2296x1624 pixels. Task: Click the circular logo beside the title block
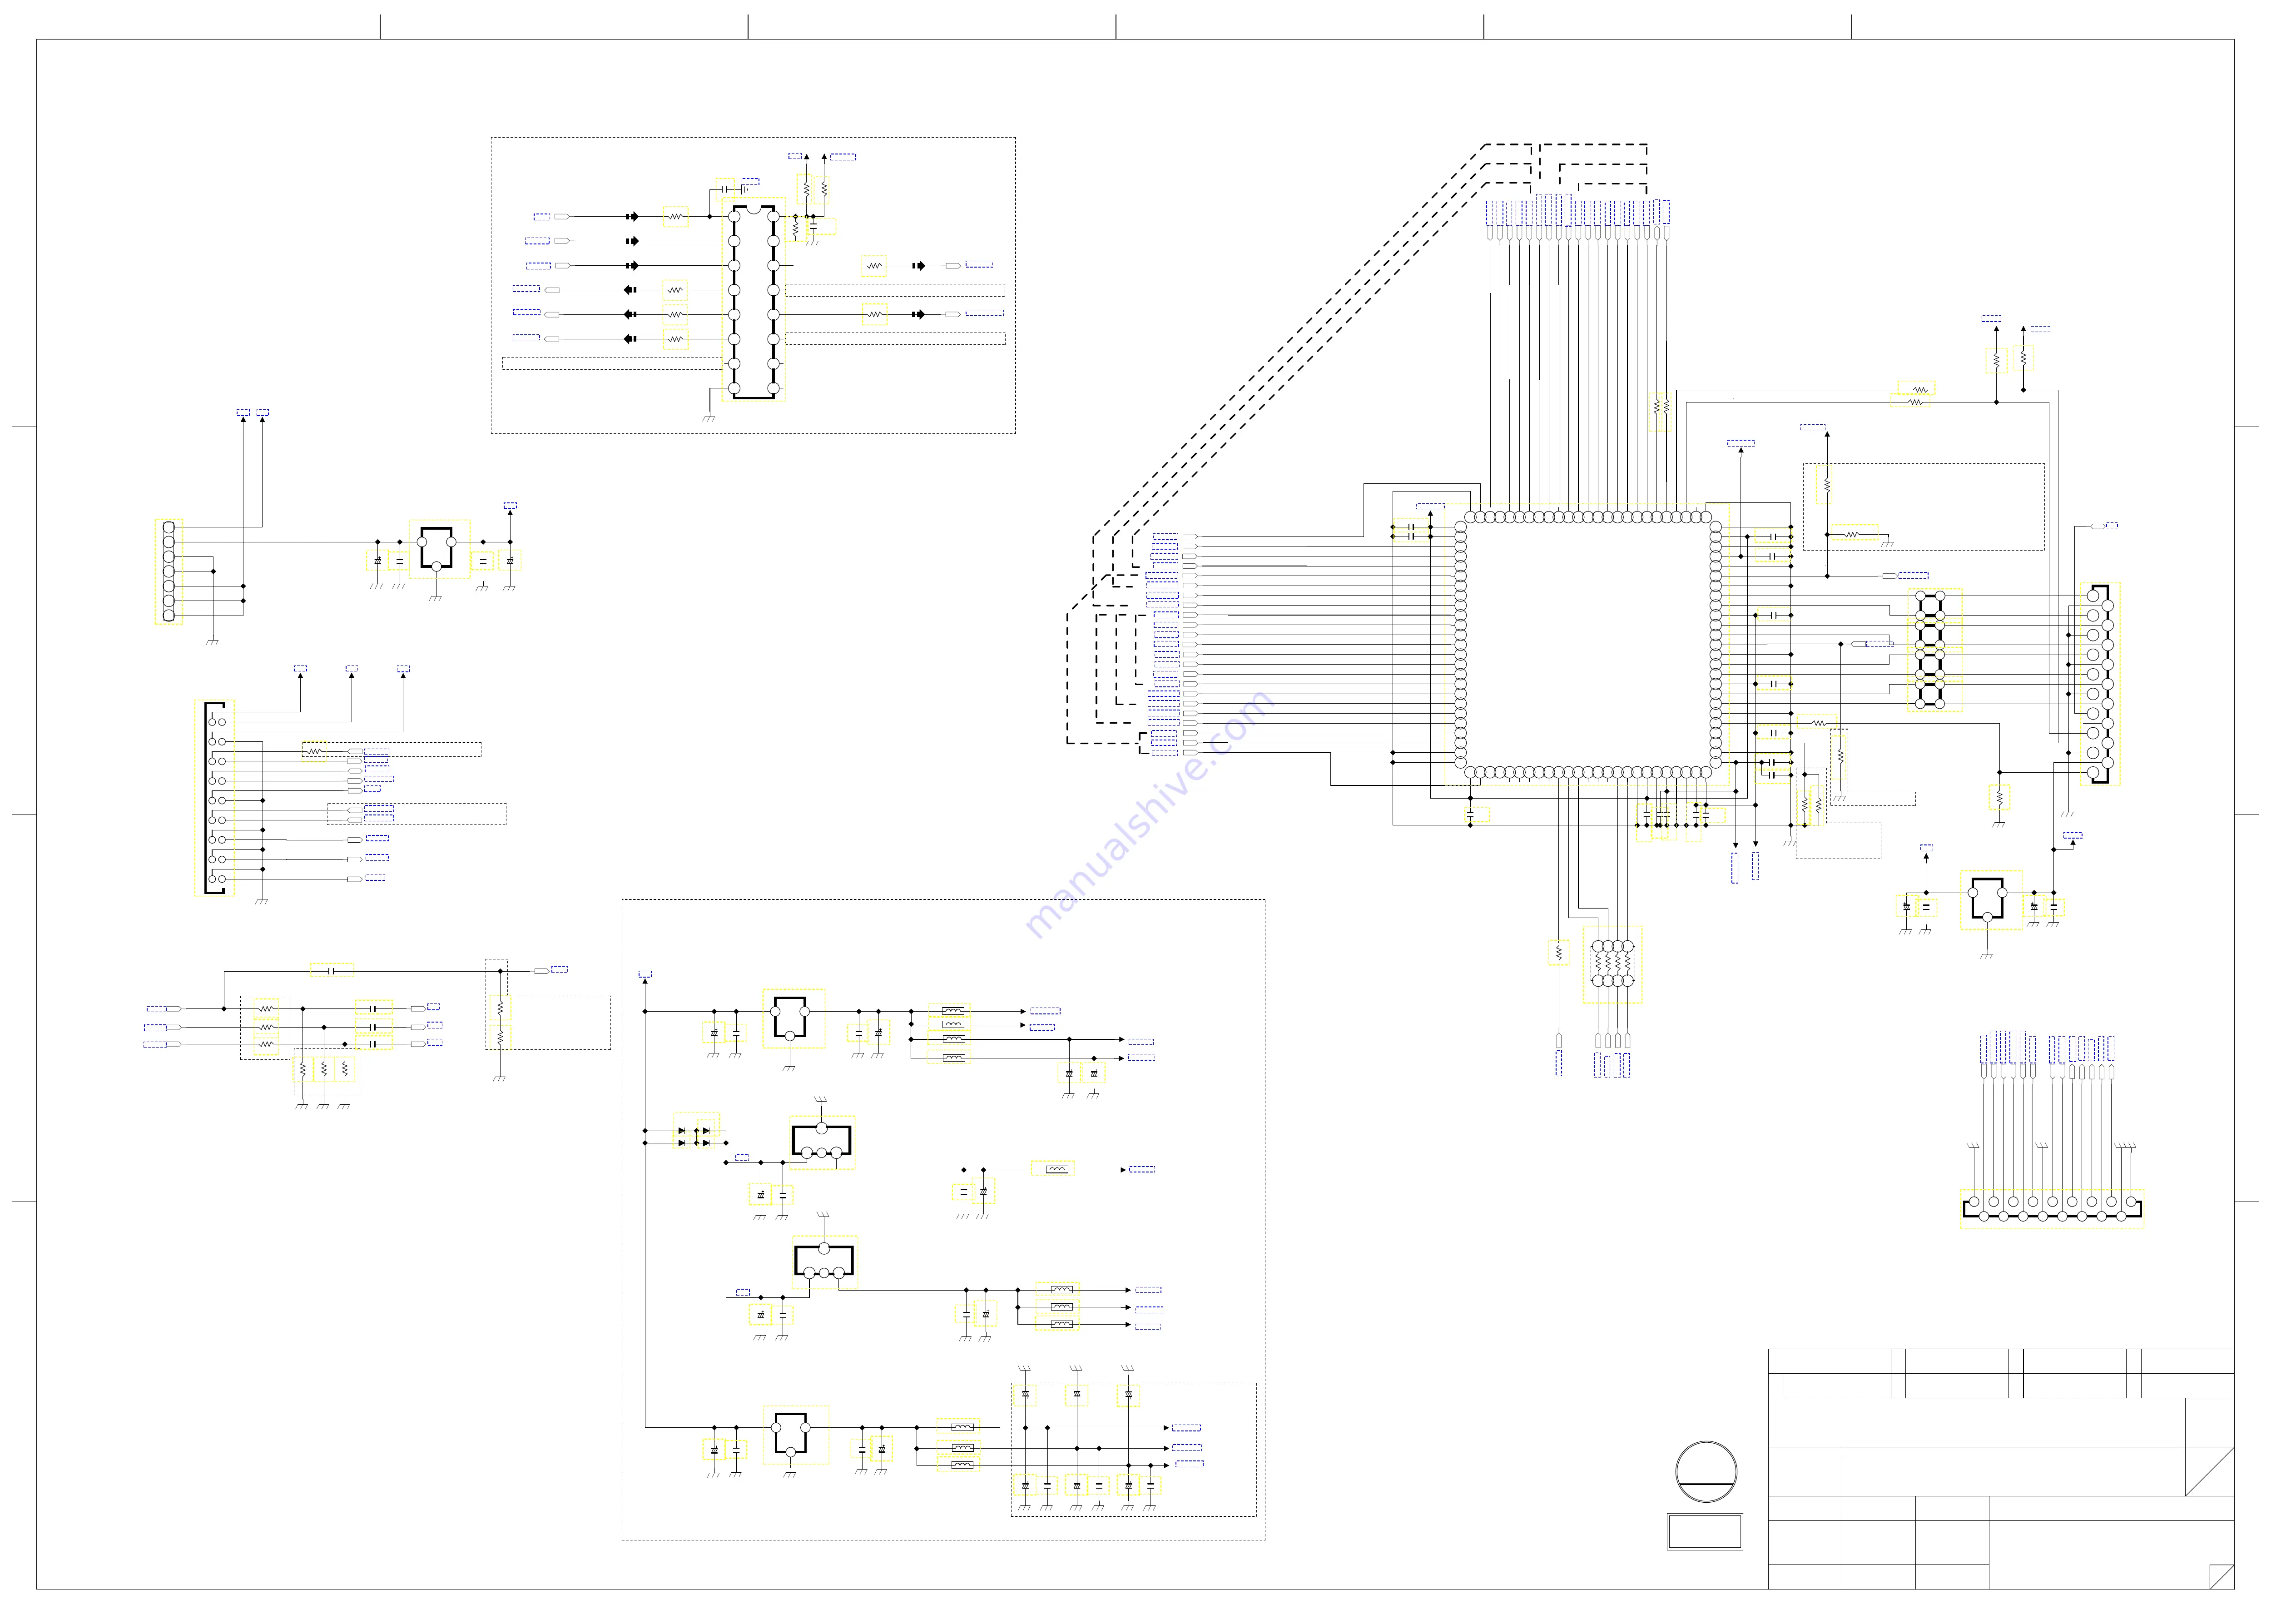coord(1706,1471)
